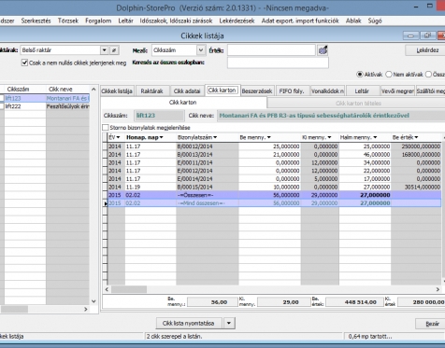The height and width of the screenshot is (348, 445).
Task: Open the 'Halm menny.' column filter arrow
Action: pyautogui.click(x=375, y=137)
